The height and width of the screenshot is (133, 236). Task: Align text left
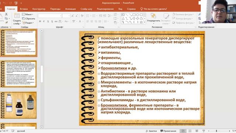pyautogui.click(x=87, y=21)
